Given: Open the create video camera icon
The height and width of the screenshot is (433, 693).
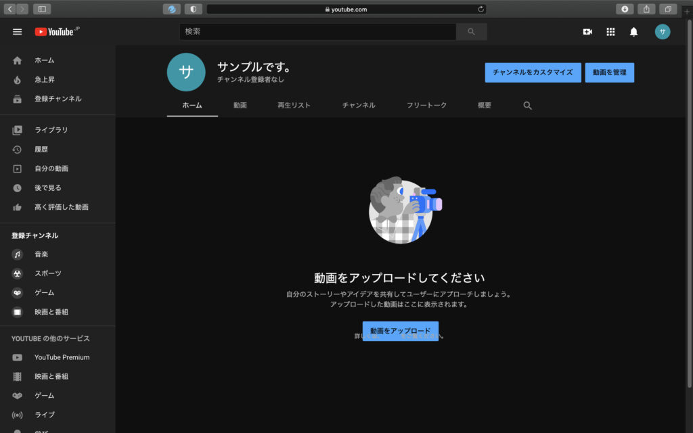Looking at the screenshot, I should [587, 32].
